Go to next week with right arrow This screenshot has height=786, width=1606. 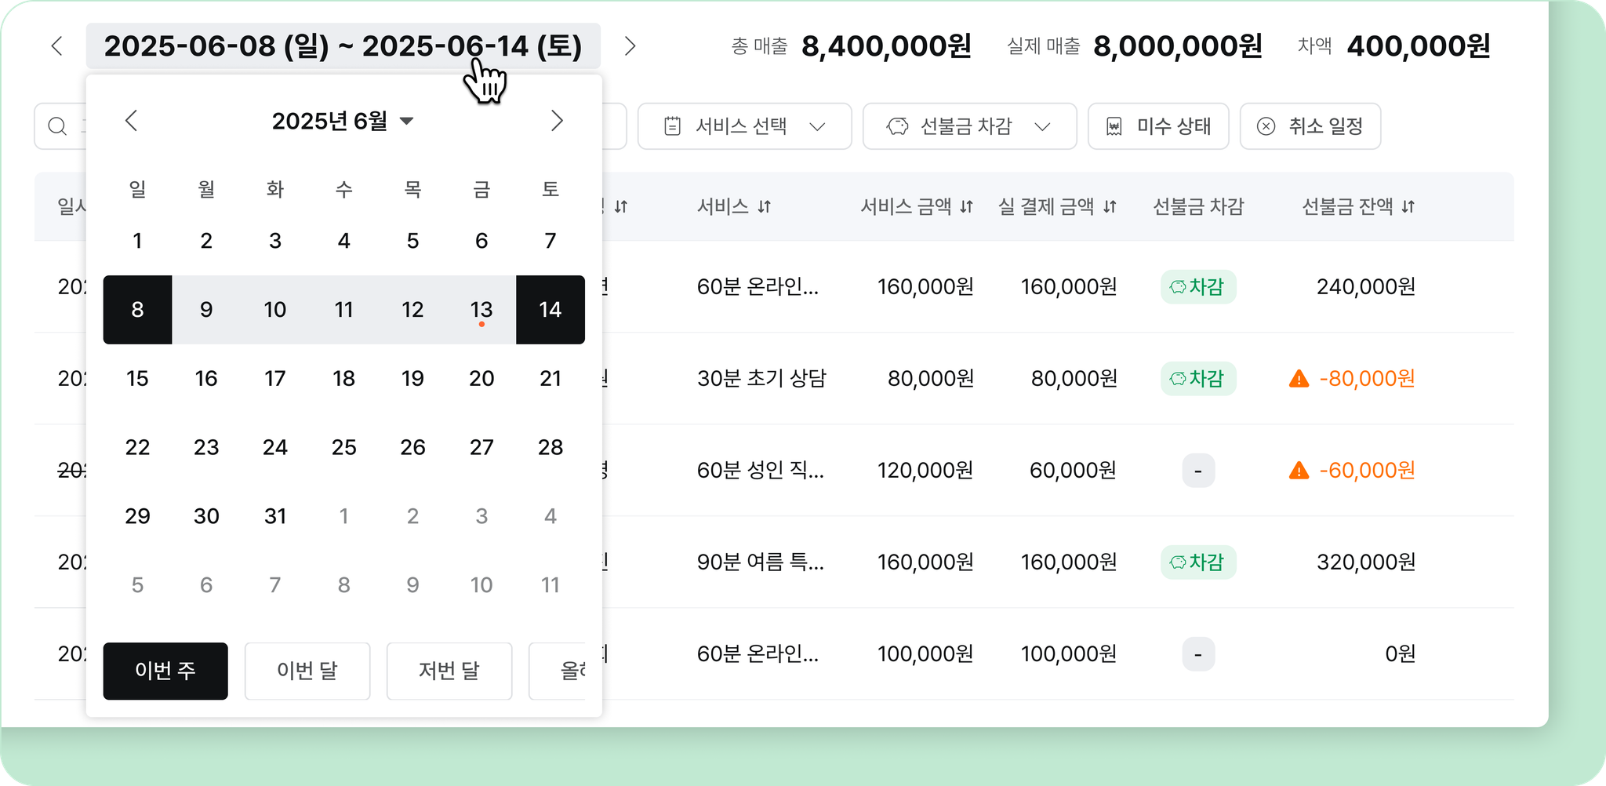(630, 46)
